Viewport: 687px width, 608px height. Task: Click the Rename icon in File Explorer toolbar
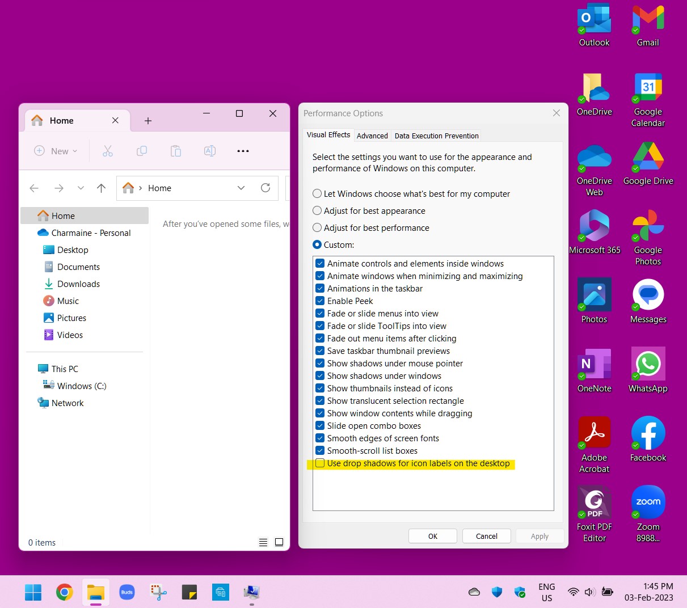(x=210, y=151)
